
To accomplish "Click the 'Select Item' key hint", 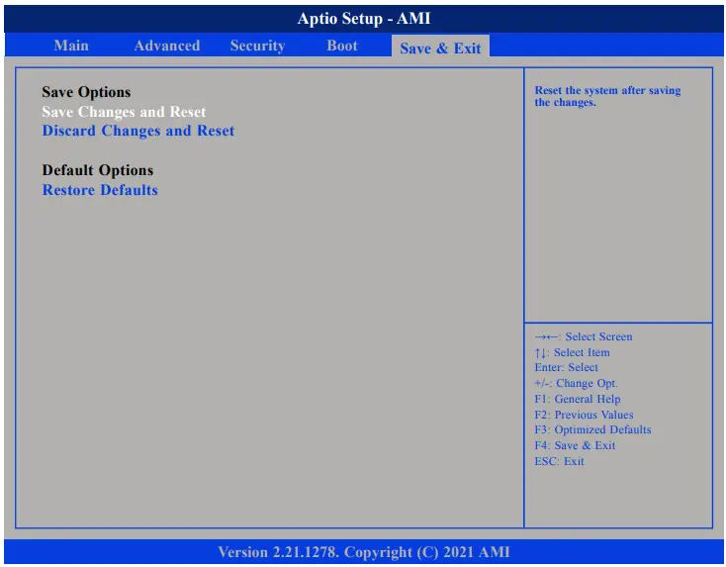I will pyautogui.click(x=572, y=352).
